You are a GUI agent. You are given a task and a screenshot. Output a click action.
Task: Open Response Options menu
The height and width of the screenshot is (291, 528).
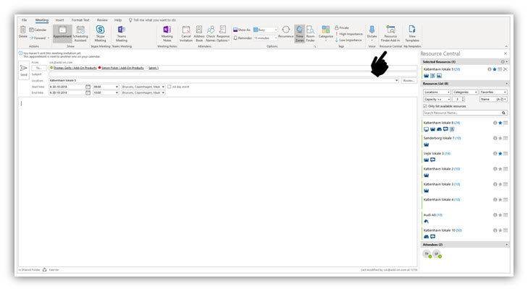click(222, 33)
